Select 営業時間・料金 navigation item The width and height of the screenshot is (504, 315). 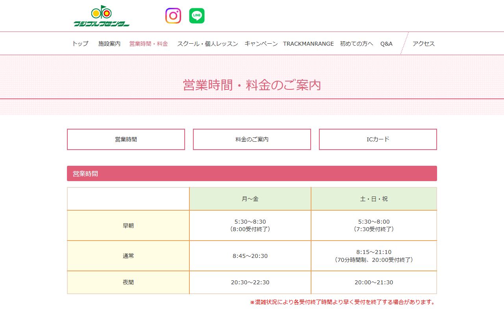148,44
